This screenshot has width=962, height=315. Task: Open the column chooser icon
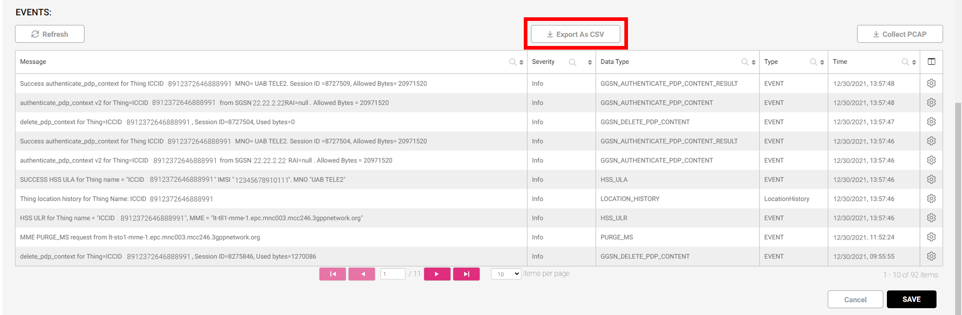(x=932, y=62)
